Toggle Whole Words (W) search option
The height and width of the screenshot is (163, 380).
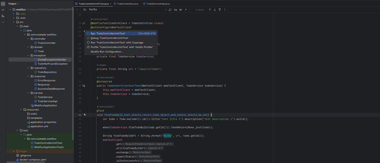(181, 10)
